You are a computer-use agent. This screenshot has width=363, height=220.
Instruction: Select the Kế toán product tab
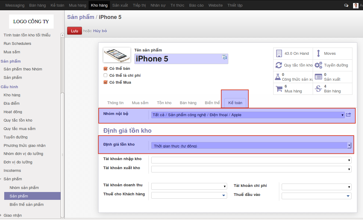click(235, 103)
